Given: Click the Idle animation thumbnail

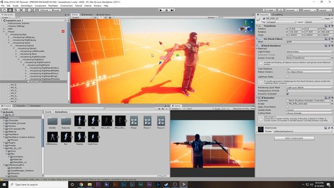Looking at the screenshot, I should [x=80, y=121].
